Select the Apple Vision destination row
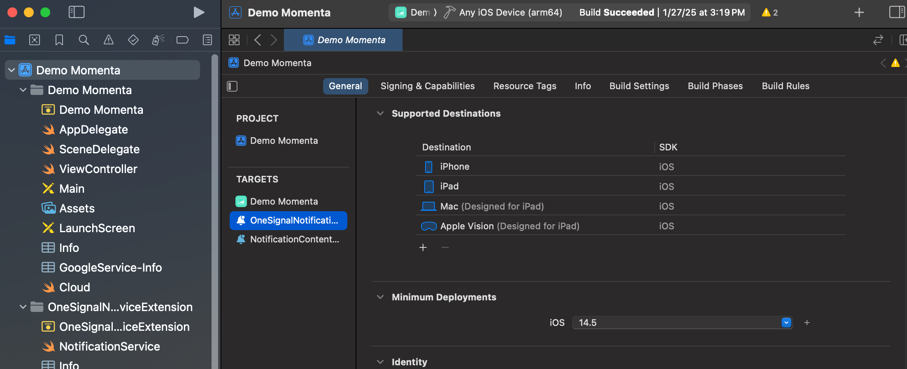907x369 pixels. (630, 226)
